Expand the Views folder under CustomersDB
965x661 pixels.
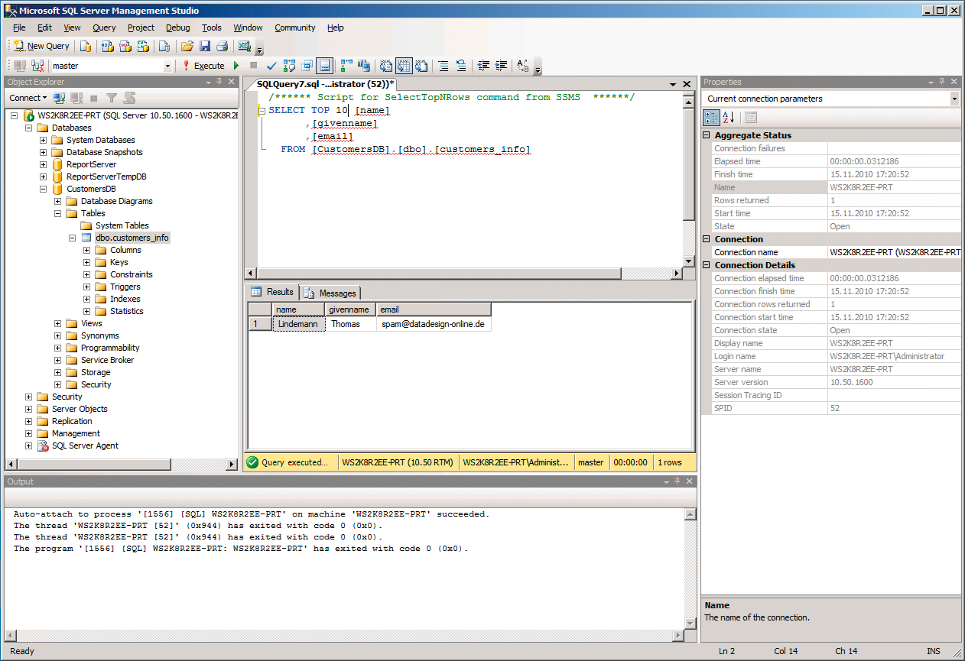(57, 323)
